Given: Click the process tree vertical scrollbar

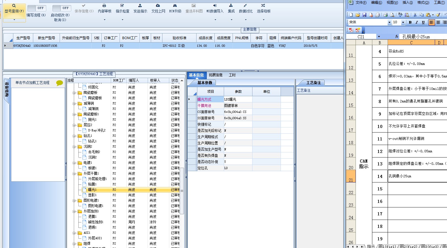Looking at the screenshot, I should 182,191.
